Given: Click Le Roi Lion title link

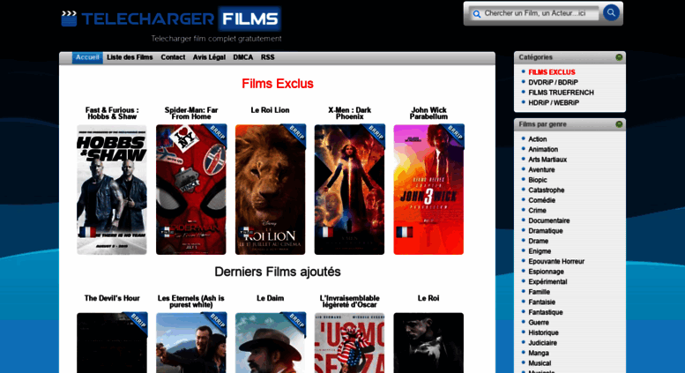Looking at the screenshot, I should (x=270, y=110).
